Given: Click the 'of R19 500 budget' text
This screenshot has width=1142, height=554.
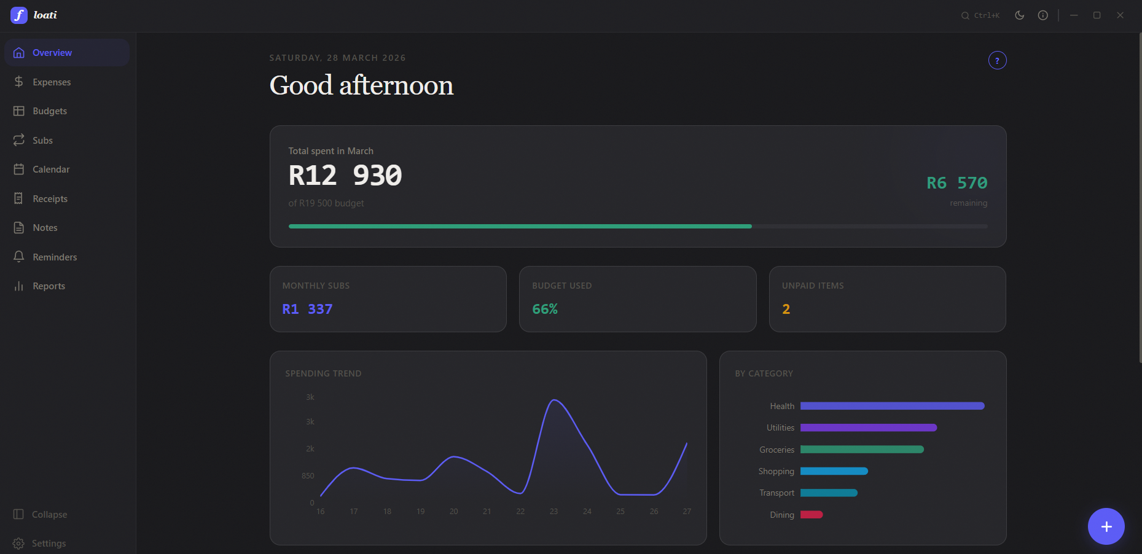Looking at the screenshot, I should tap(326, 203).
